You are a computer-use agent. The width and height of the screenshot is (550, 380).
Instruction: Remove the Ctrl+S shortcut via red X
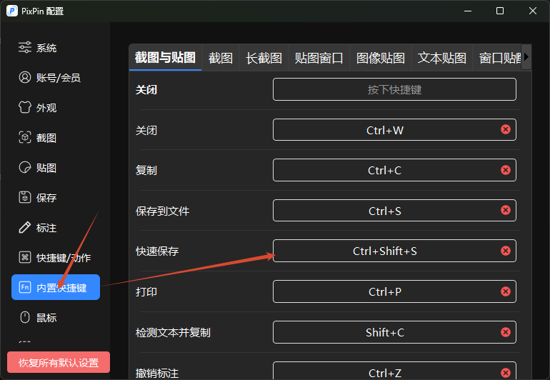coord(506,210)
